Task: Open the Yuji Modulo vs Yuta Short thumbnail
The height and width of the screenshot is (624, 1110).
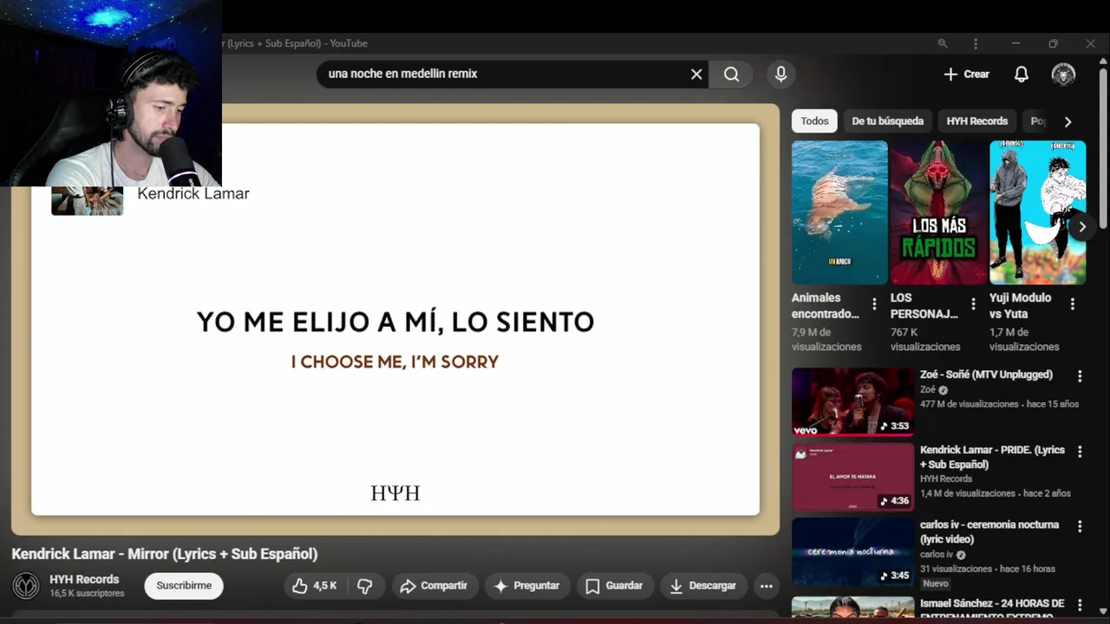Action: [x=1037, y=212]
